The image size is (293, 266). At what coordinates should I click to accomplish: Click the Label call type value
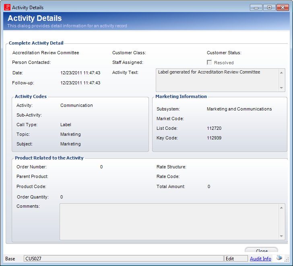pyautogui.click(x=66, y=125)
